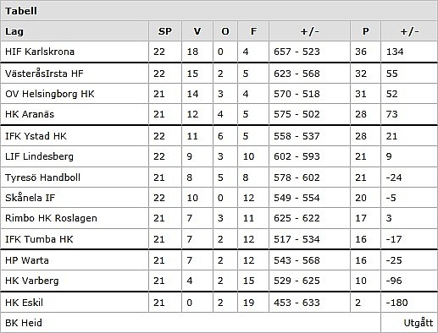438x333 pixels.
Task: Click the Tabell title bar
Action: tap(219, 11)
